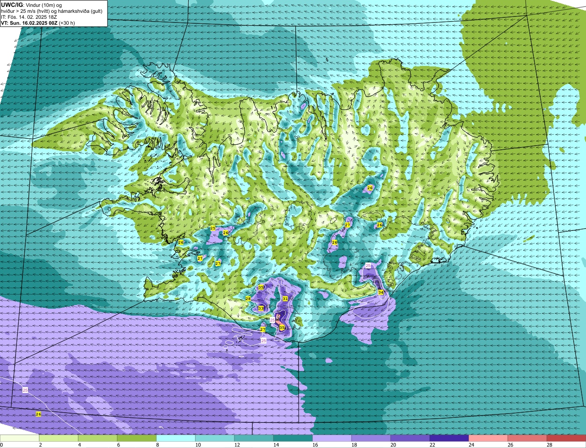
Task: Select the 14–16 m/s dark teal legend swatch
Action: tap(293, 438)
